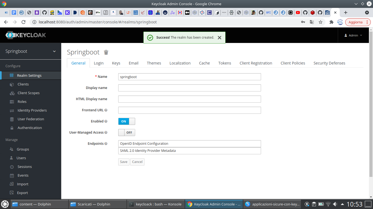Open the Admin user menu dropdown
373x209 pixels.
353,35
